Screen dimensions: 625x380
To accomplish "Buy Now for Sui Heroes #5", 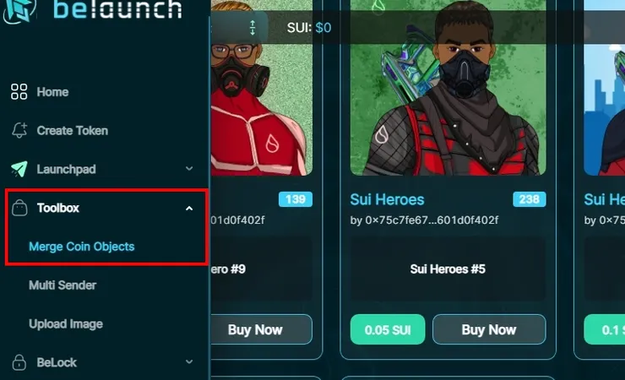I will pyautogui.click(x=489, y=329).
